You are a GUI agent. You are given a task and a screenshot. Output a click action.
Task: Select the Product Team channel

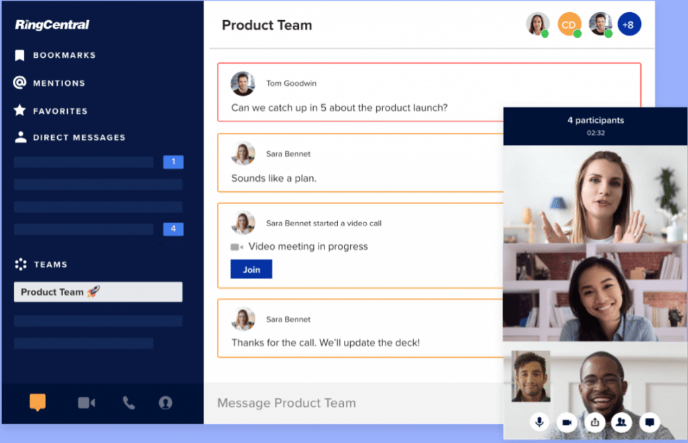point(98,292)
